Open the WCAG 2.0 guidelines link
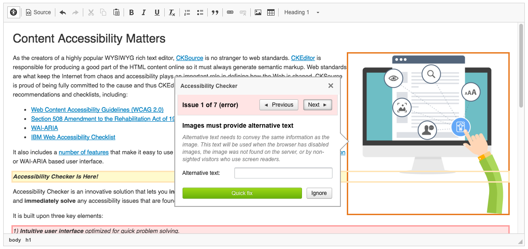 point(97,109)
